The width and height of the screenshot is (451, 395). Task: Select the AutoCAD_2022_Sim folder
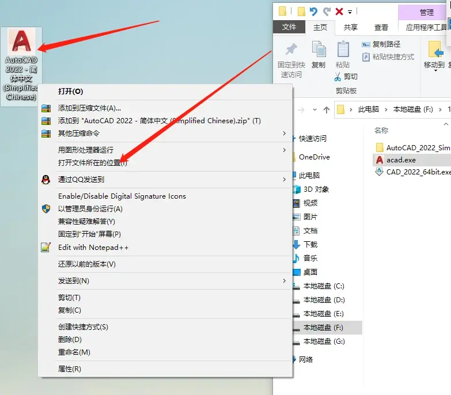[413, 148]
